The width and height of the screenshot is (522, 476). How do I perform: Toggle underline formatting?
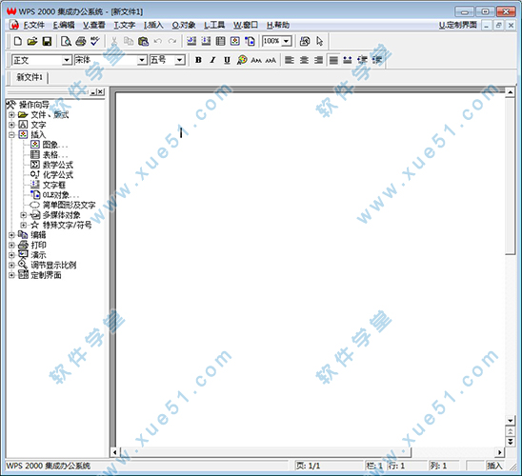(x=227, y=60)
